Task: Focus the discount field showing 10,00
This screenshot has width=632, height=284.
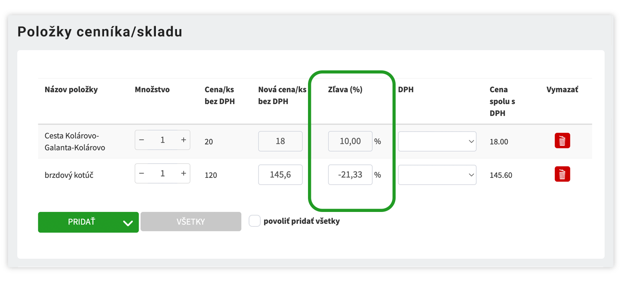Action: click(350, 141)
